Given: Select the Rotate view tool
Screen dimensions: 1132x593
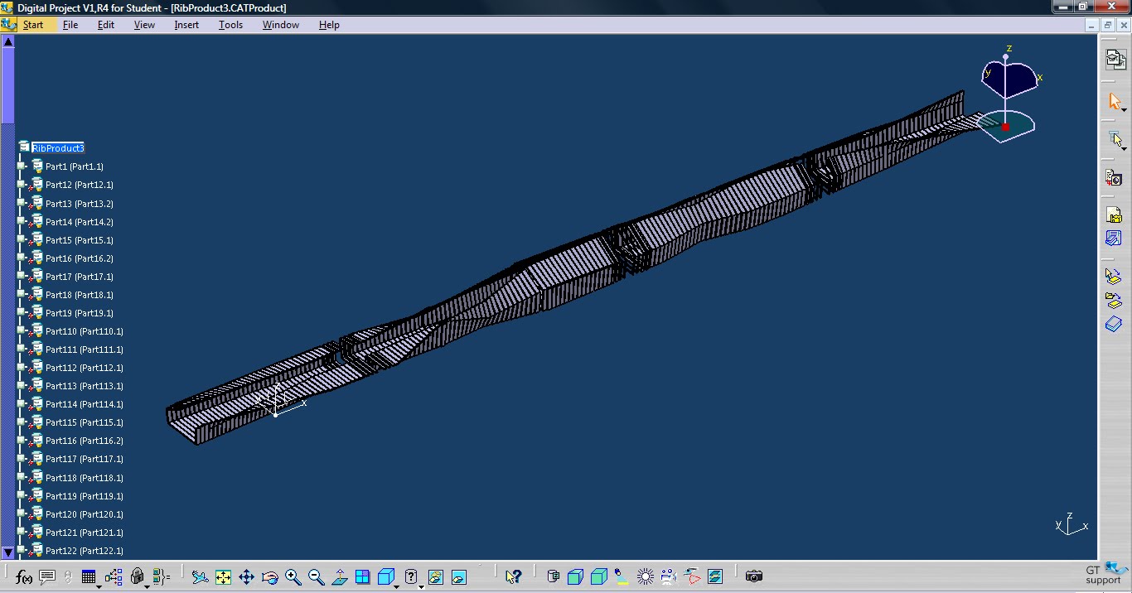Looking at the screenshot, I should [x=269, y=577].
